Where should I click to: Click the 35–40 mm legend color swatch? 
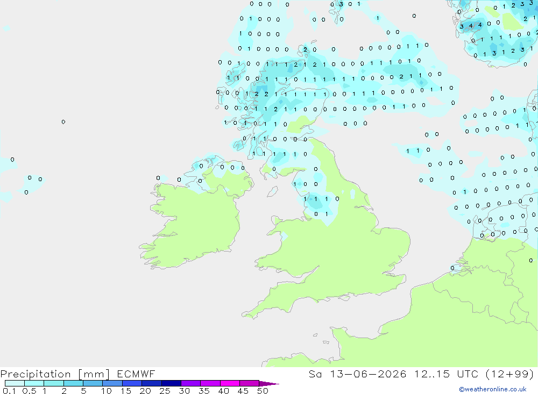pyautogui.click(x=210, y=383)
